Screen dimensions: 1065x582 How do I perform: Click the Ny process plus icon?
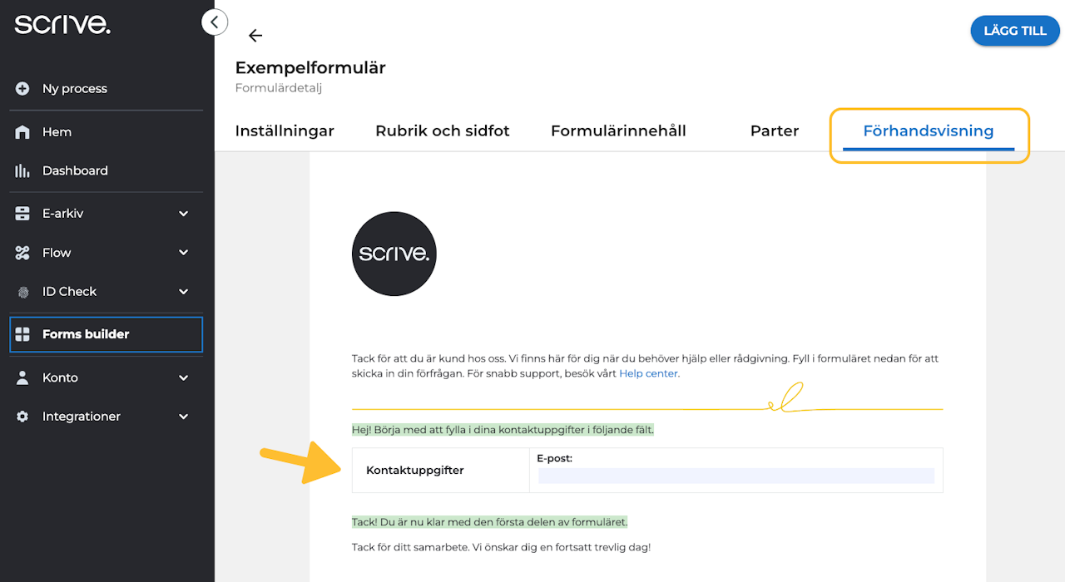point(22,89)
